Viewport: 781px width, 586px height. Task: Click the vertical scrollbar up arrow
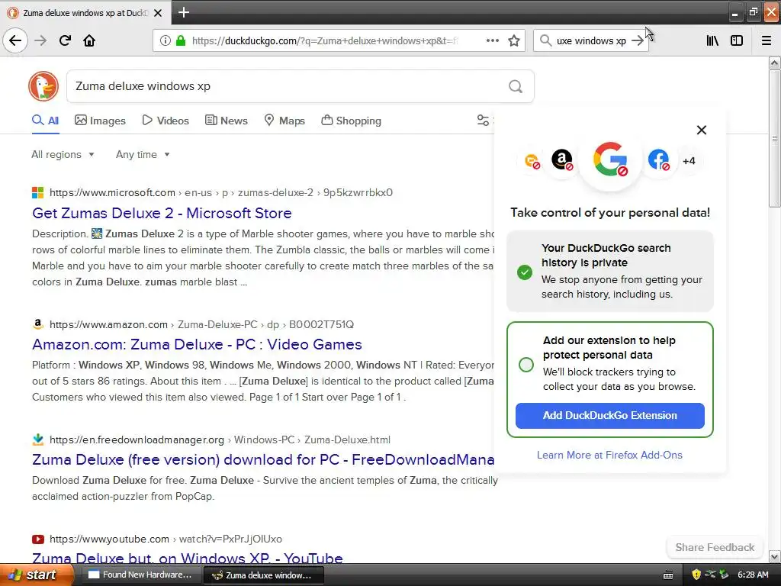pos(775,63)
